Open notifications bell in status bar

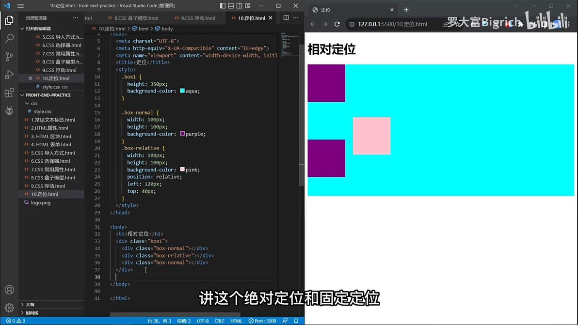point(296,321)
